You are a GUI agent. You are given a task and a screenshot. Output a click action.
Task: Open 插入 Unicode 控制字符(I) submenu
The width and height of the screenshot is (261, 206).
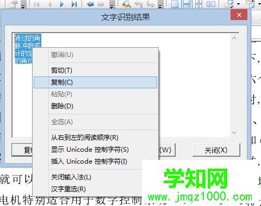(x=95, y=162)
